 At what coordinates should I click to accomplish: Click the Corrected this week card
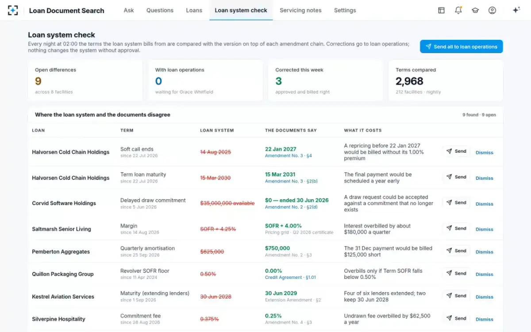[326, 81]
